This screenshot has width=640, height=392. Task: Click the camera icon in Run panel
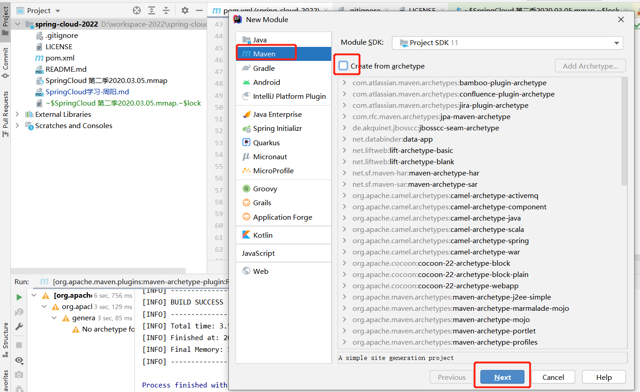coord(19,374)
